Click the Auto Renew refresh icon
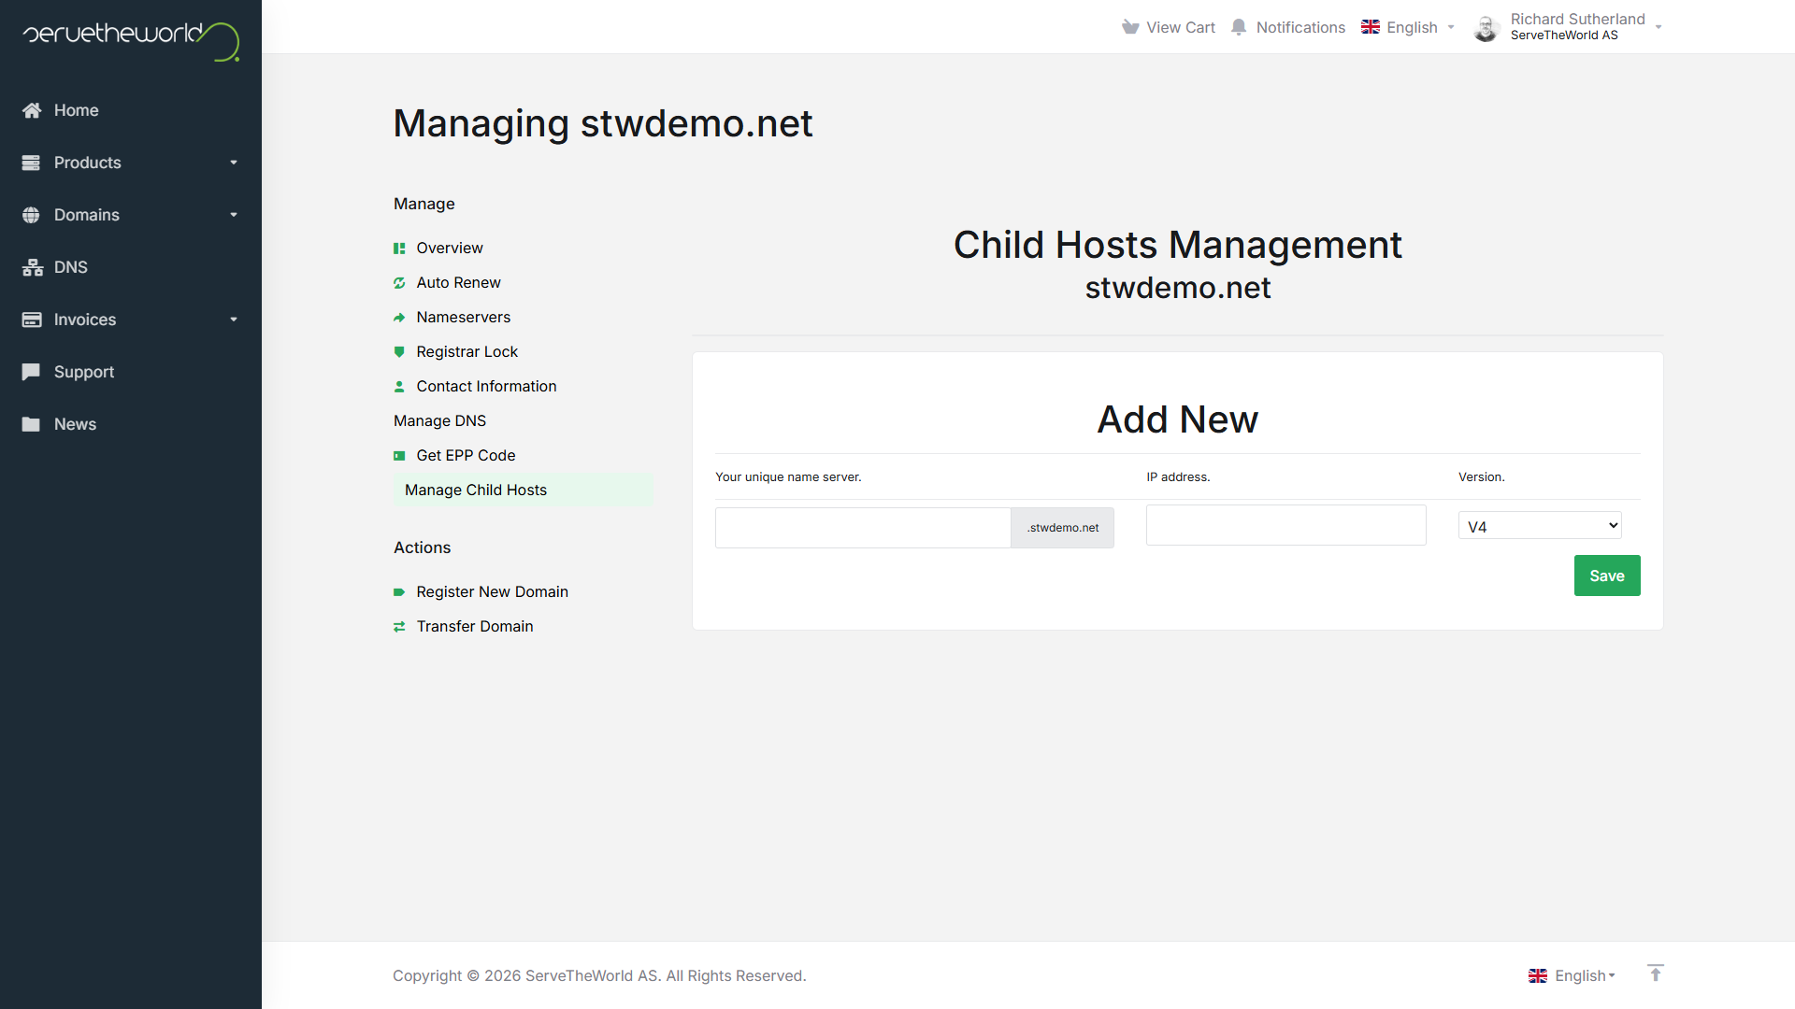1795x1009 pixels. coord(399,283)
